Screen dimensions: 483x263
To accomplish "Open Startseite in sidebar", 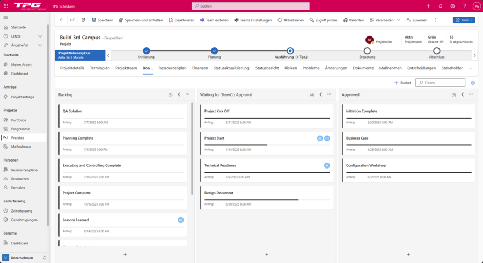I will tap(18, 27).
